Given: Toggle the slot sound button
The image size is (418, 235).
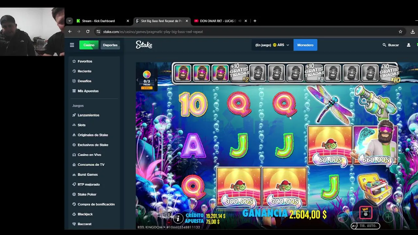Looking at the screenshot, I should [169, 222].
